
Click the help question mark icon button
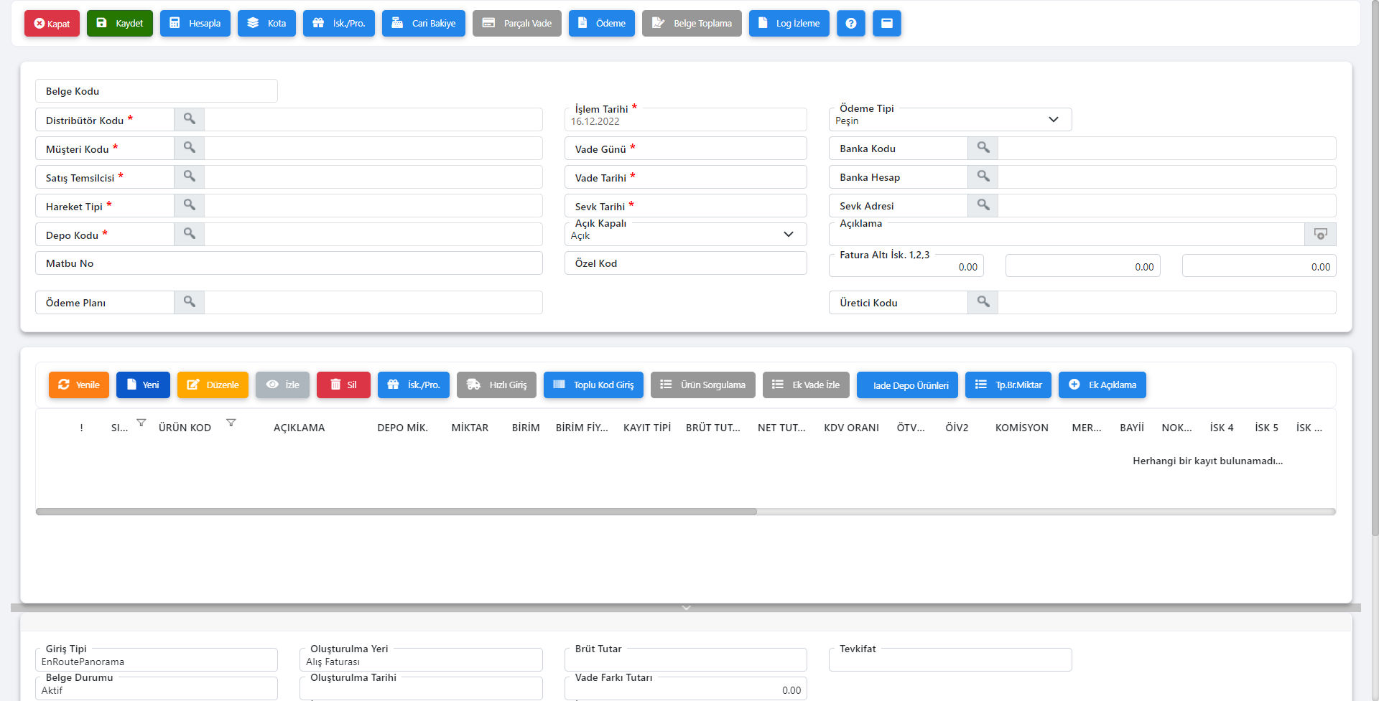[850, 23]
